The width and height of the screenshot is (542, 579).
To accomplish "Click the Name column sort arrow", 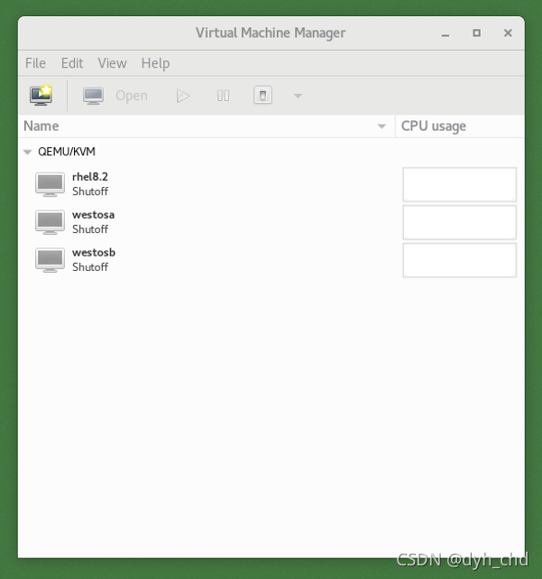I will 381,126.
